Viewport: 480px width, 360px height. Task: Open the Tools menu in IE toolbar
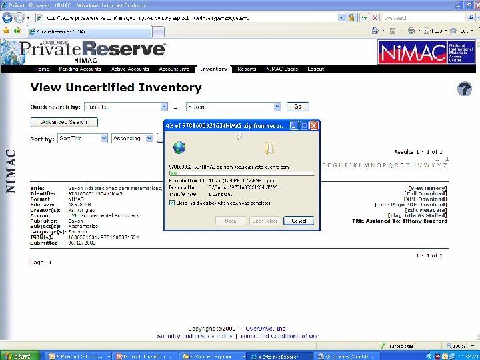pos(461,31)
